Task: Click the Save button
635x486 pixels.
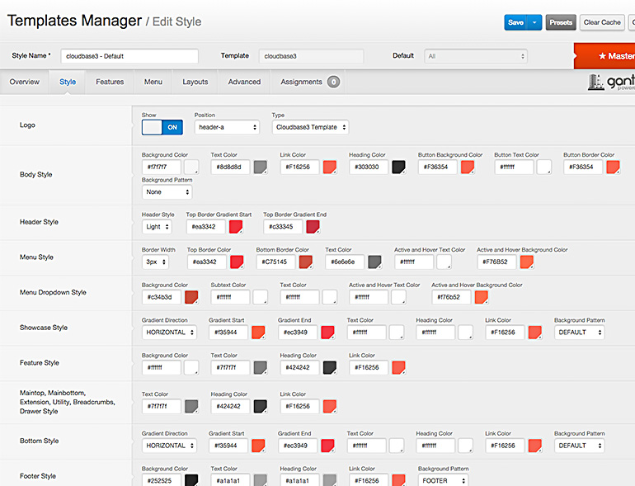Action: [x=515, y=22]
